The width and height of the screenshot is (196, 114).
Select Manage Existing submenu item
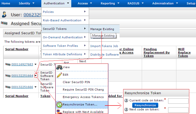coord(102,29)
